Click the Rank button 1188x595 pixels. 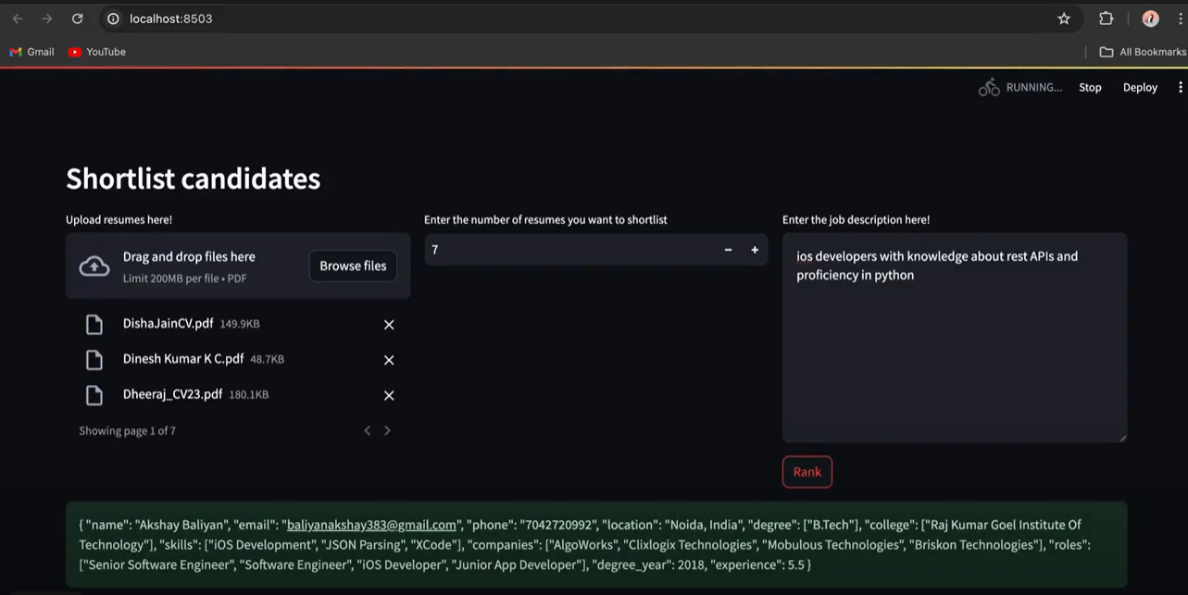click(807, 472)
